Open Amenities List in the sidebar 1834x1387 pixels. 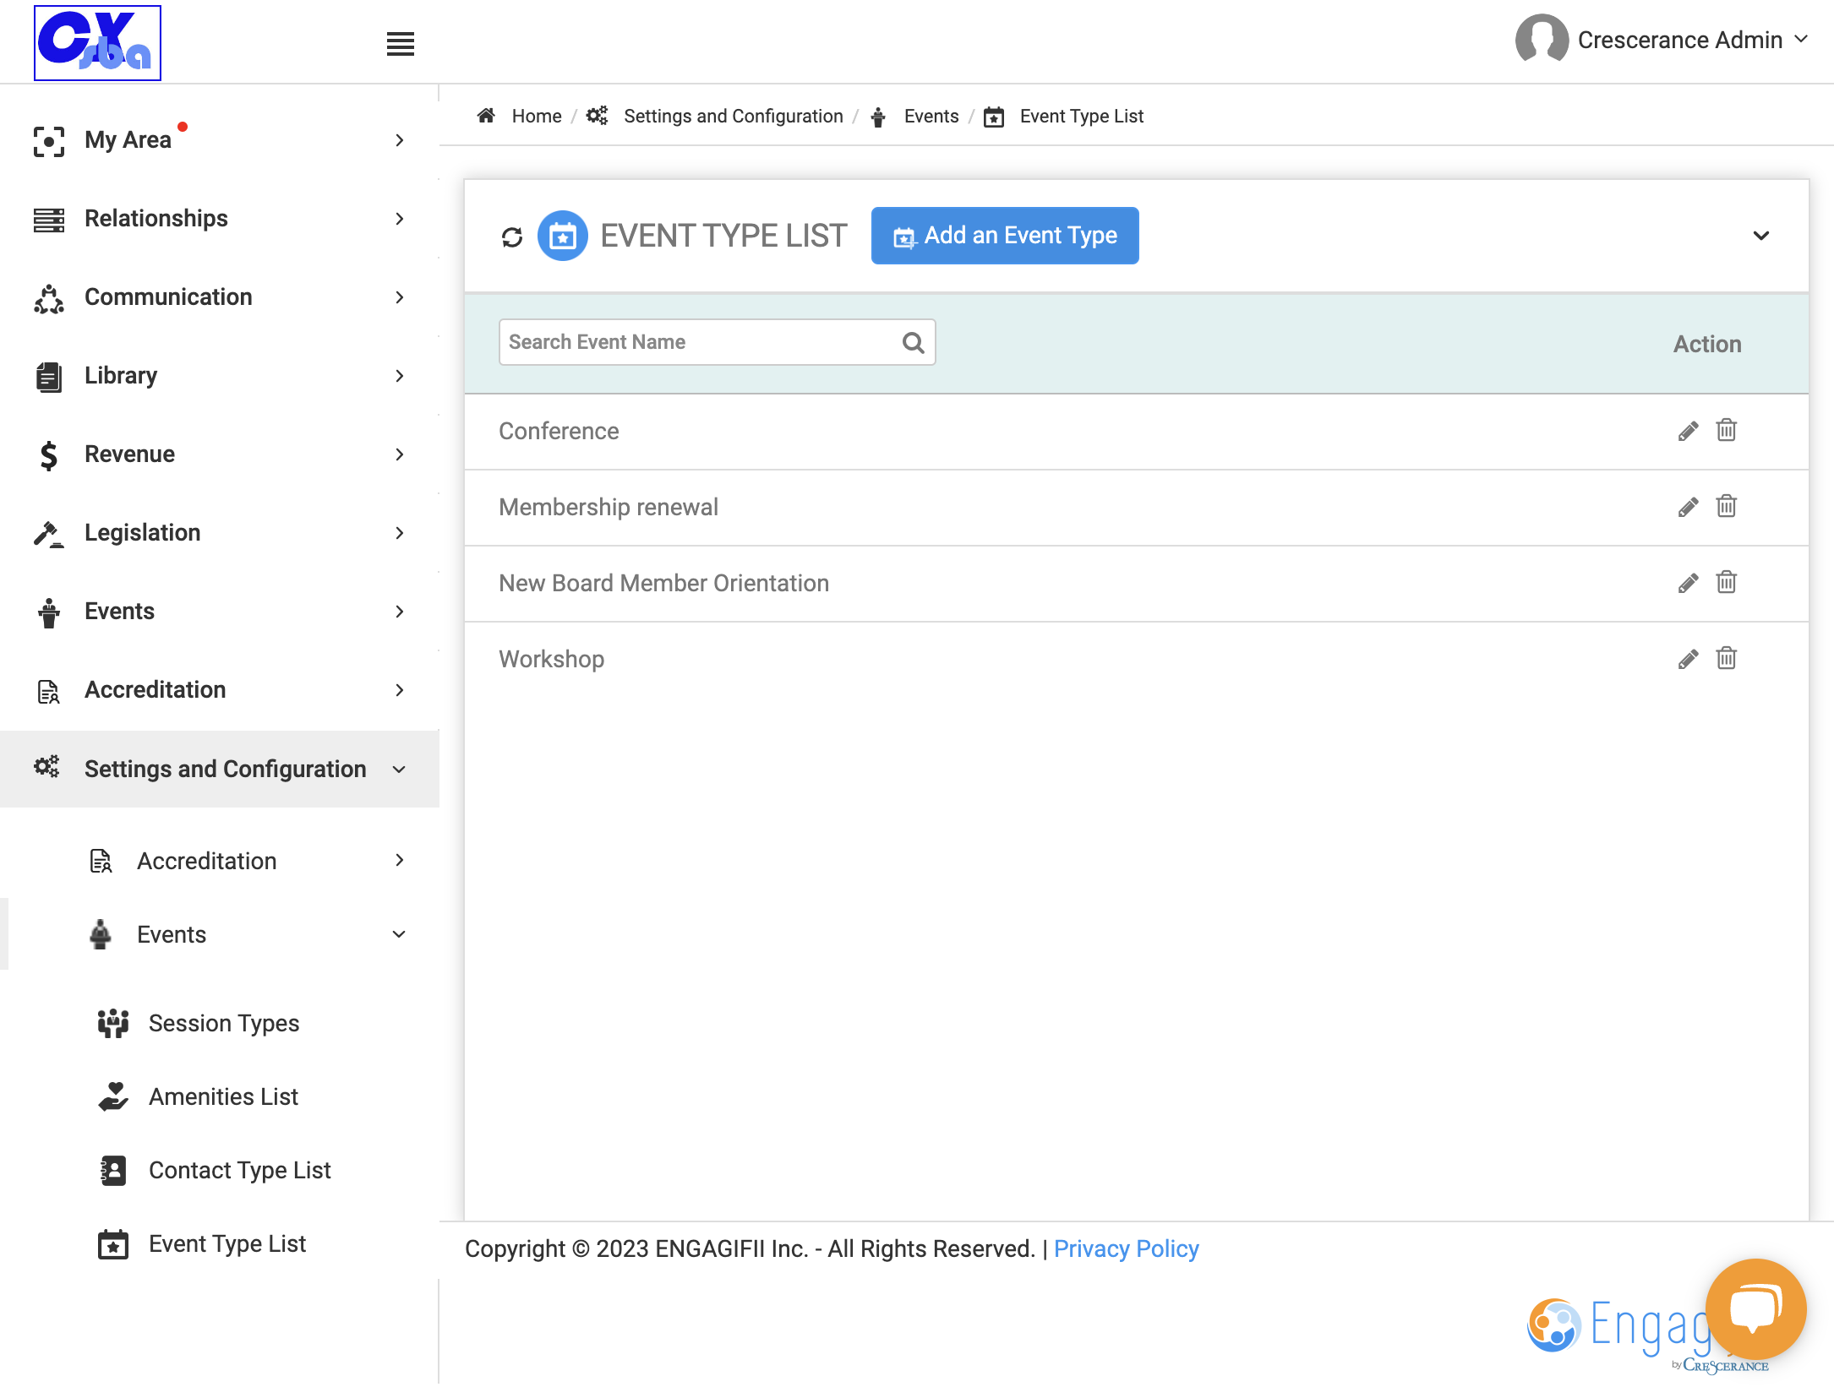point(223,1096)
